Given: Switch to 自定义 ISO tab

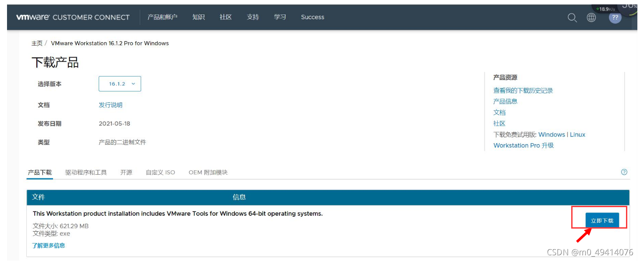Looking at the screenshot, I should [x=160, y=173].
